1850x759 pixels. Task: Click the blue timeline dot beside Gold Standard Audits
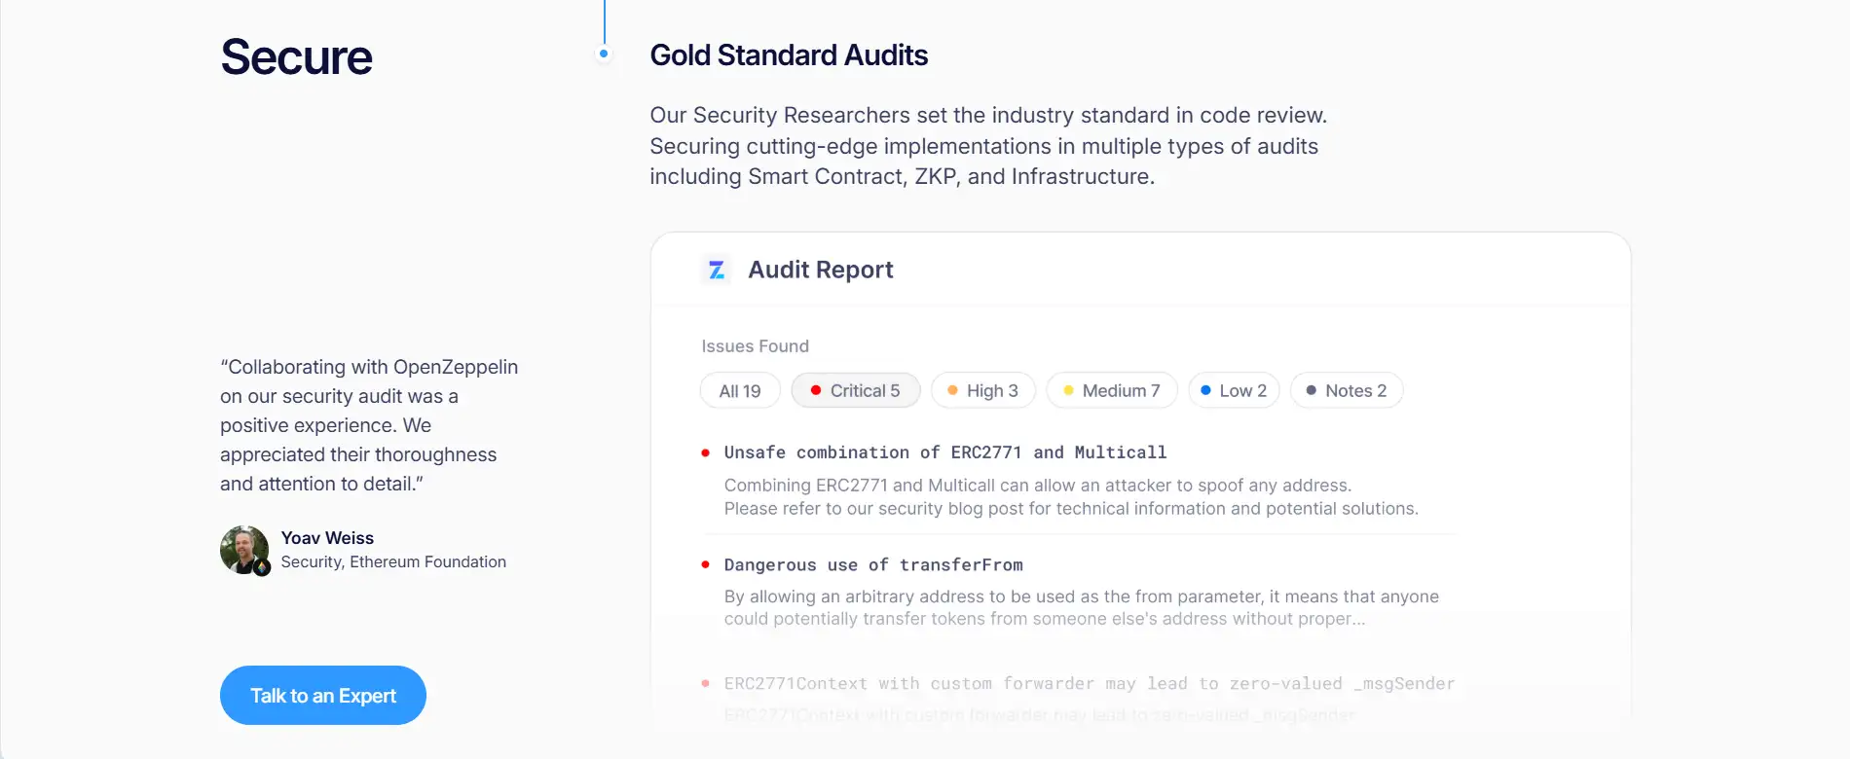pyautogui.click(x=604, y=54)
